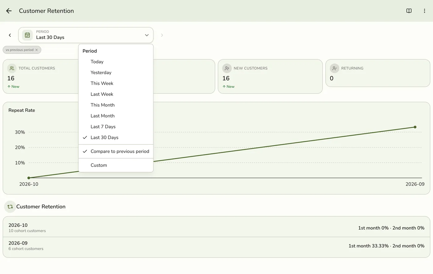
Task: Click the Returning card value 0
Action: click(x=332, y=79)
